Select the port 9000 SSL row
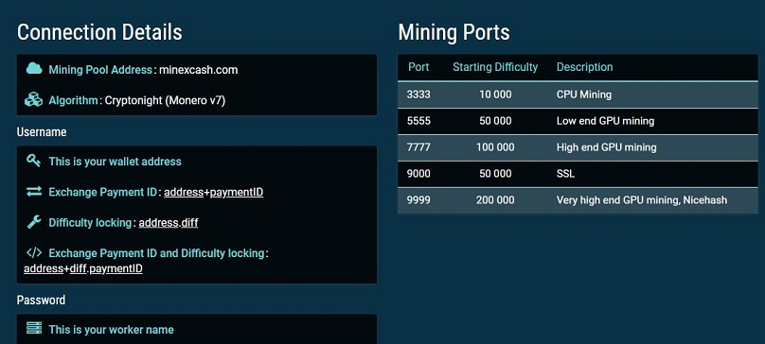The height and width of the screenshot is (344, 765). [x=578, y=174]
